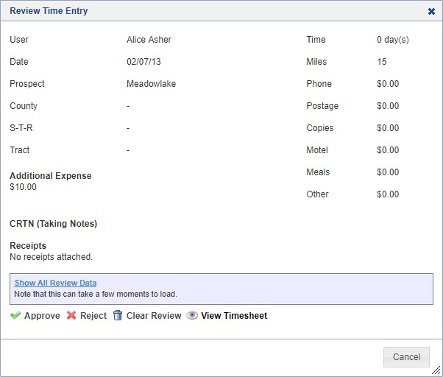The width and height of the screenshot is (443, 377).
Task: Click the Prospect field label
Action: 26,84
